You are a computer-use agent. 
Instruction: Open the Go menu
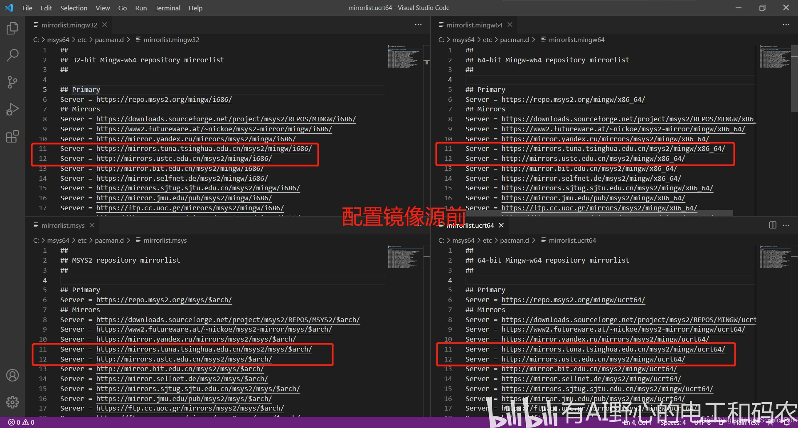click(x=122, y=8)
